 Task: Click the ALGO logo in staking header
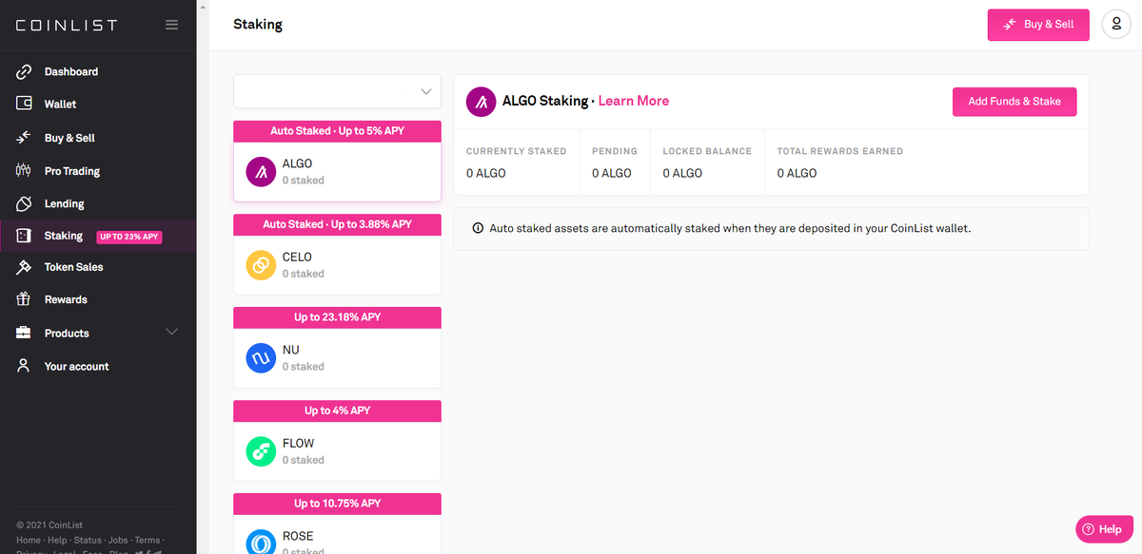pos(481,102)
